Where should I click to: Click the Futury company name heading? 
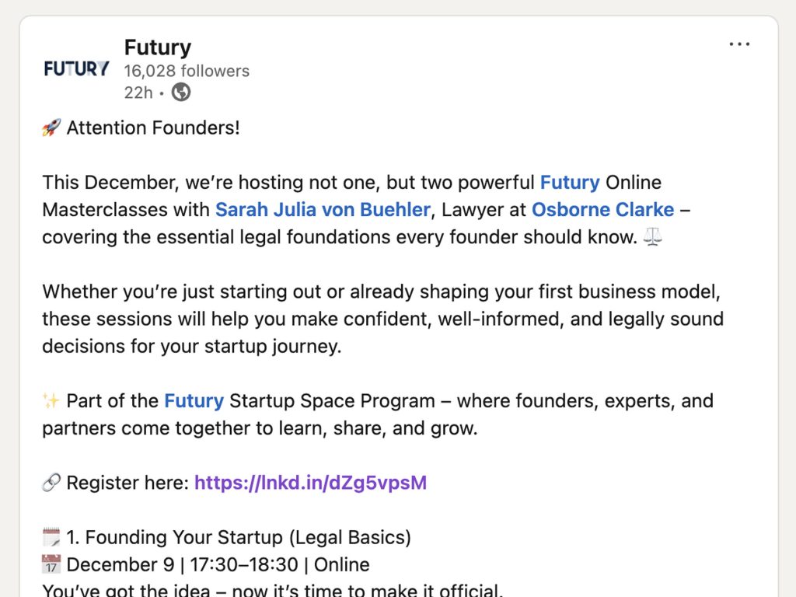click(157, 47)
